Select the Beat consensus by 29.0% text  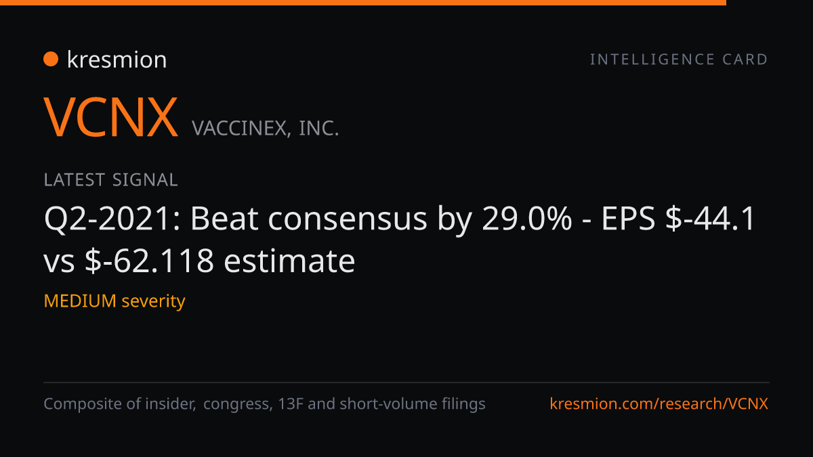(x=381, y=219)
